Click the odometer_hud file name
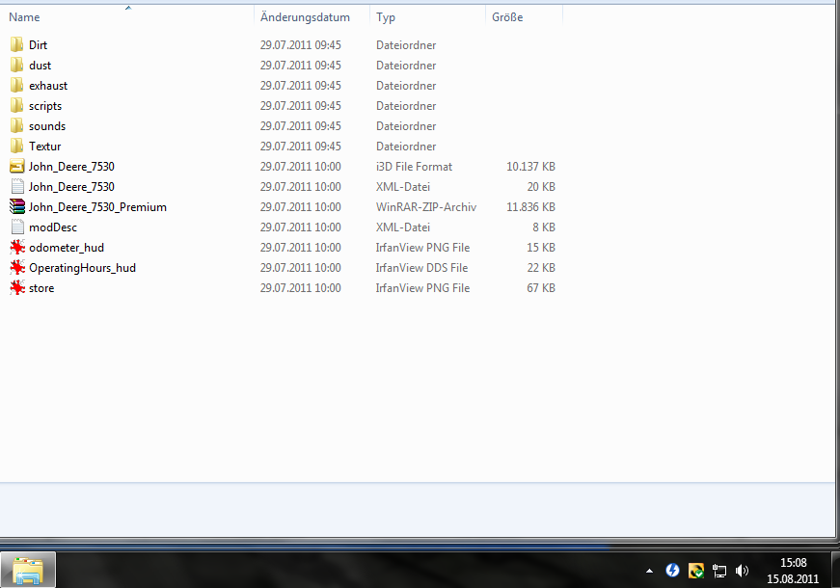The image size is (840, 588). coord(67,248)
